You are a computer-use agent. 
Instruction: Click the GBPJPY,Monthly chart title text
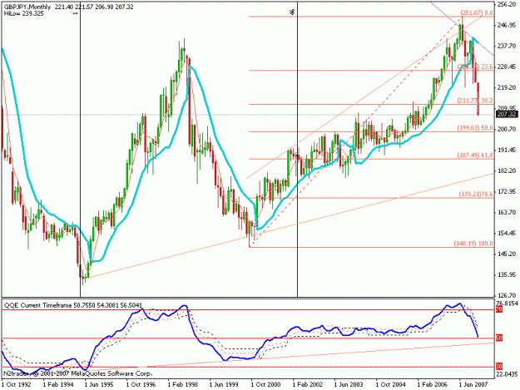pyautogui.click(x=27, y=7)
